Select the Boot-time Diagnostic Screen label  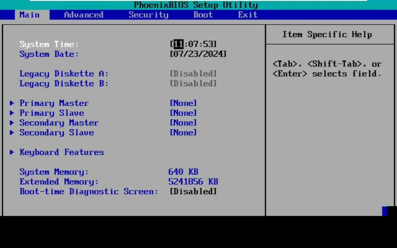pyautogui.click(x=89, y=192)
